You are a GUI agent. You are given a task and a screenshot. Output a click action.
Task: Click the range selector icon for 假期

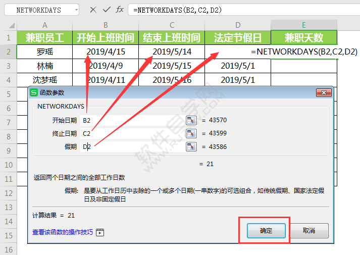point(191,146)
